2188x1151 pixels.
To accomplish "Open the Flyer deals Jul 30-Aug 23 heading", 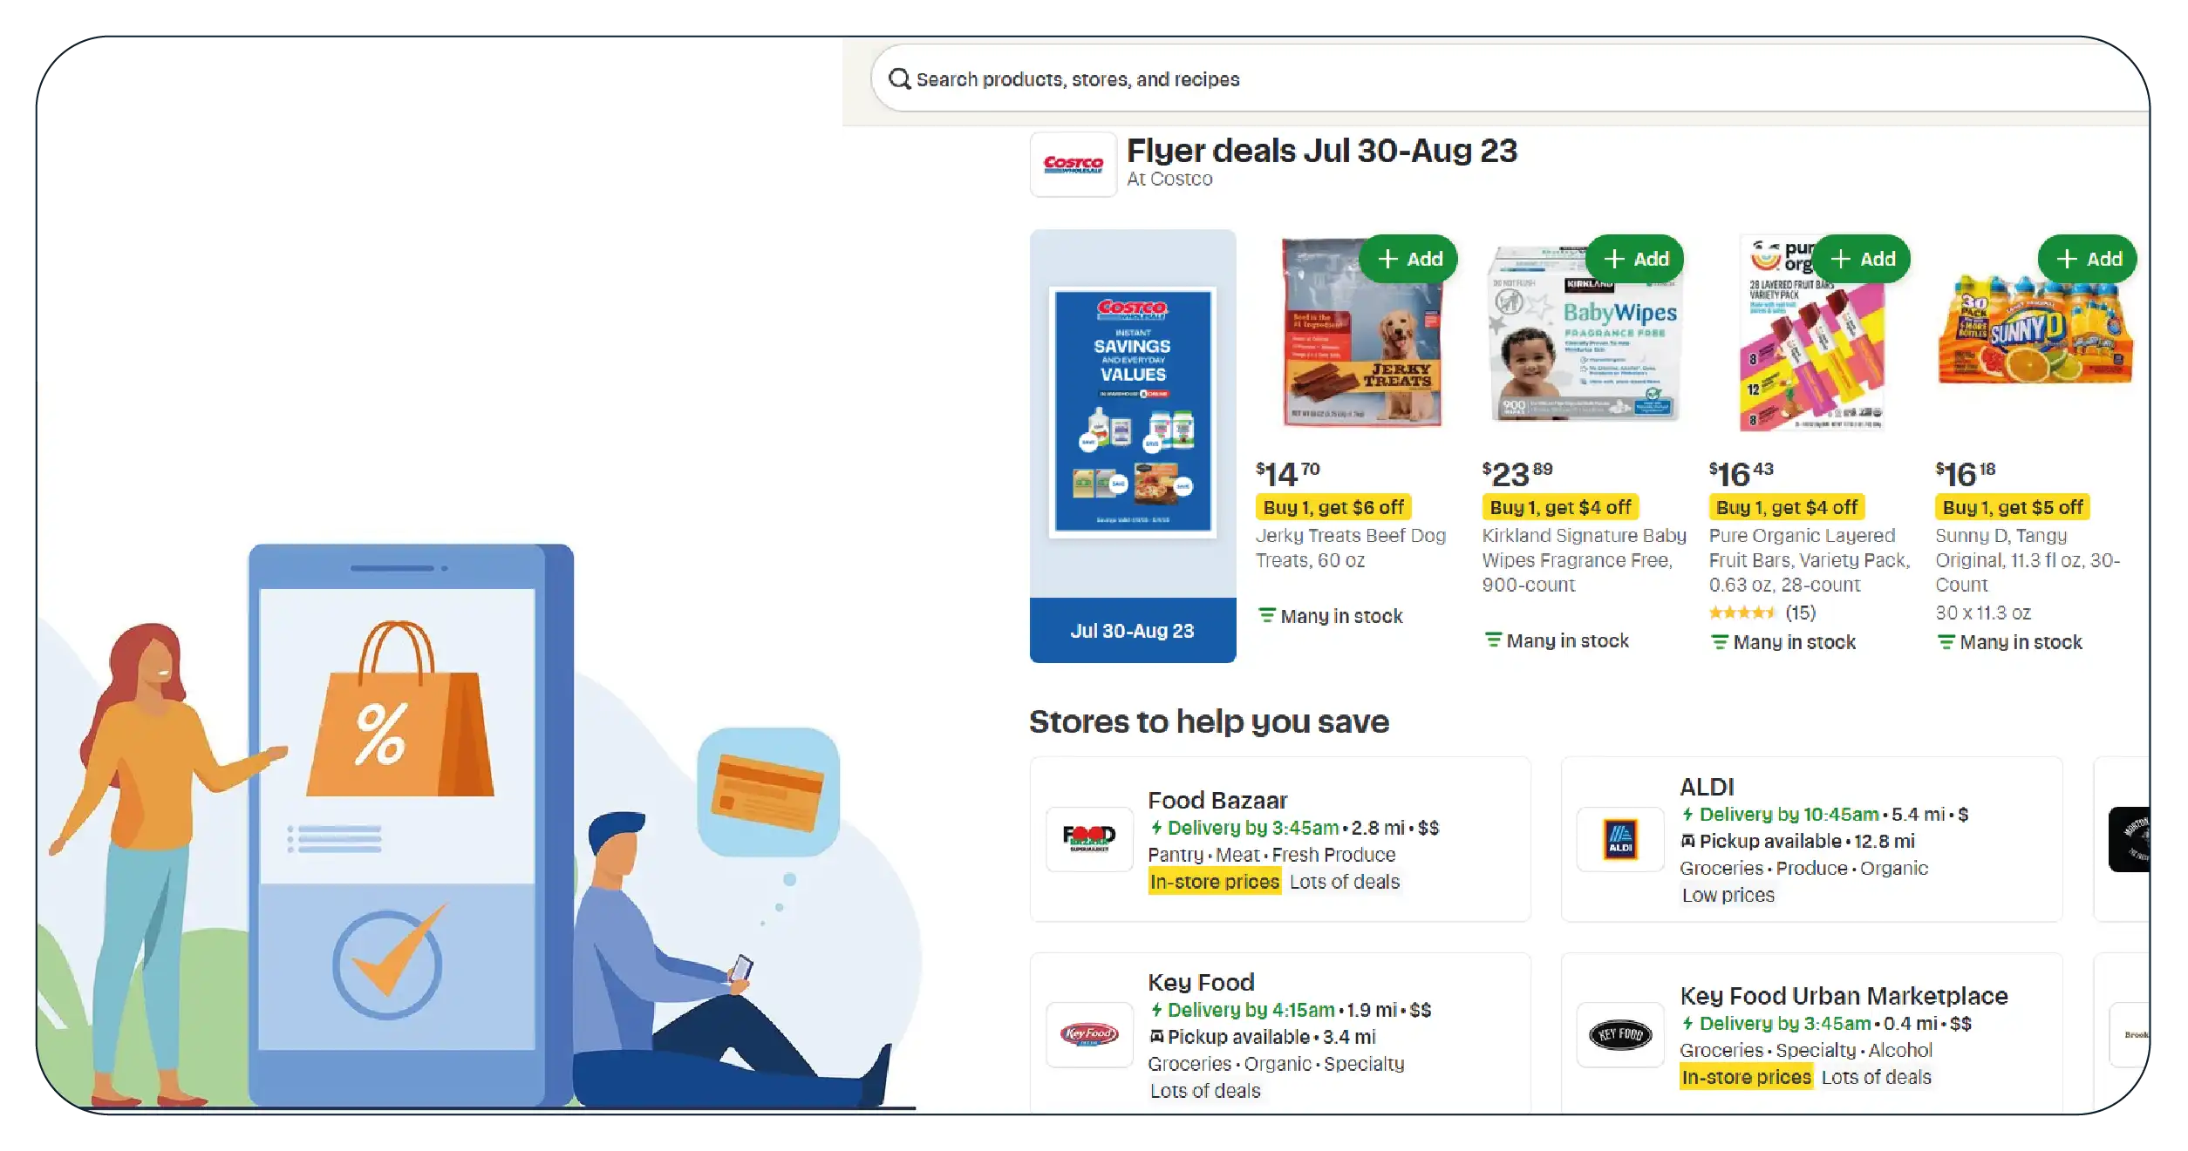I will tap(1321, 151).
